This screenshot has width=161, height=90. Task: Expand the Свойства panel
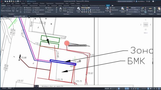pyautogui.click(x=129, y=14)
